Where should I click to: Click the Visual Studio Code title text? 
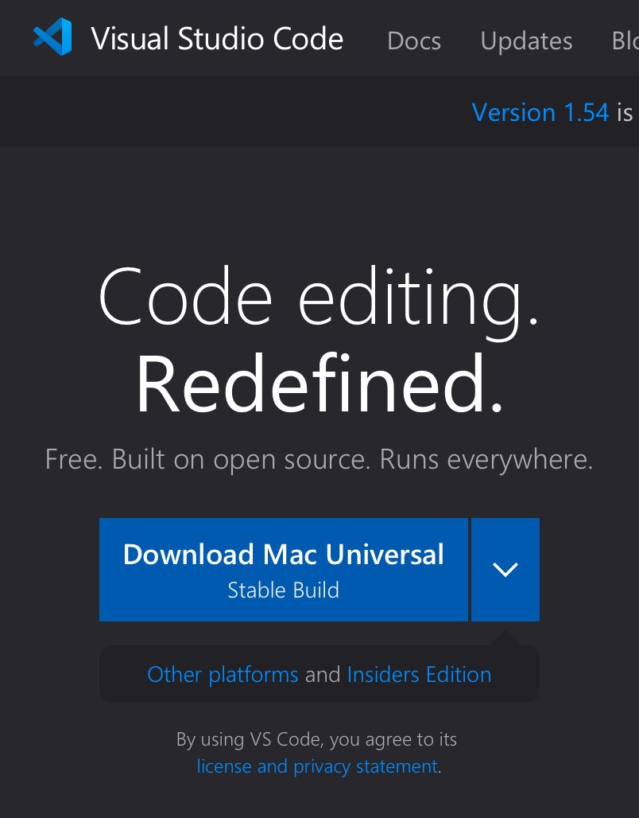pyautogui.click(x=217, y=39)
